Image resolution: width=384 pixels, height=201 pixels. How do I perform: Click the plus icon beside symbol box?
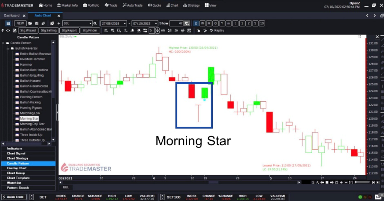pos(59,23)
